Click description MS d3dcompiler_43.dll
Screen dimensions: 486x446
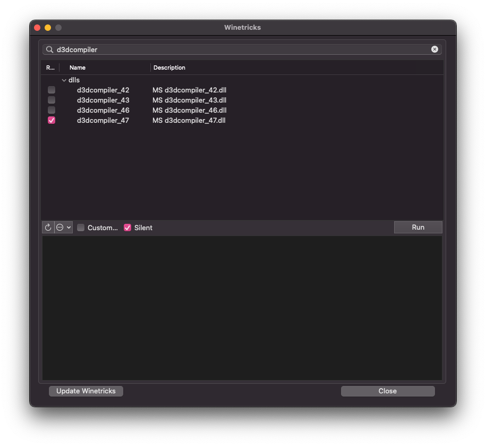(x=190, y=100)
